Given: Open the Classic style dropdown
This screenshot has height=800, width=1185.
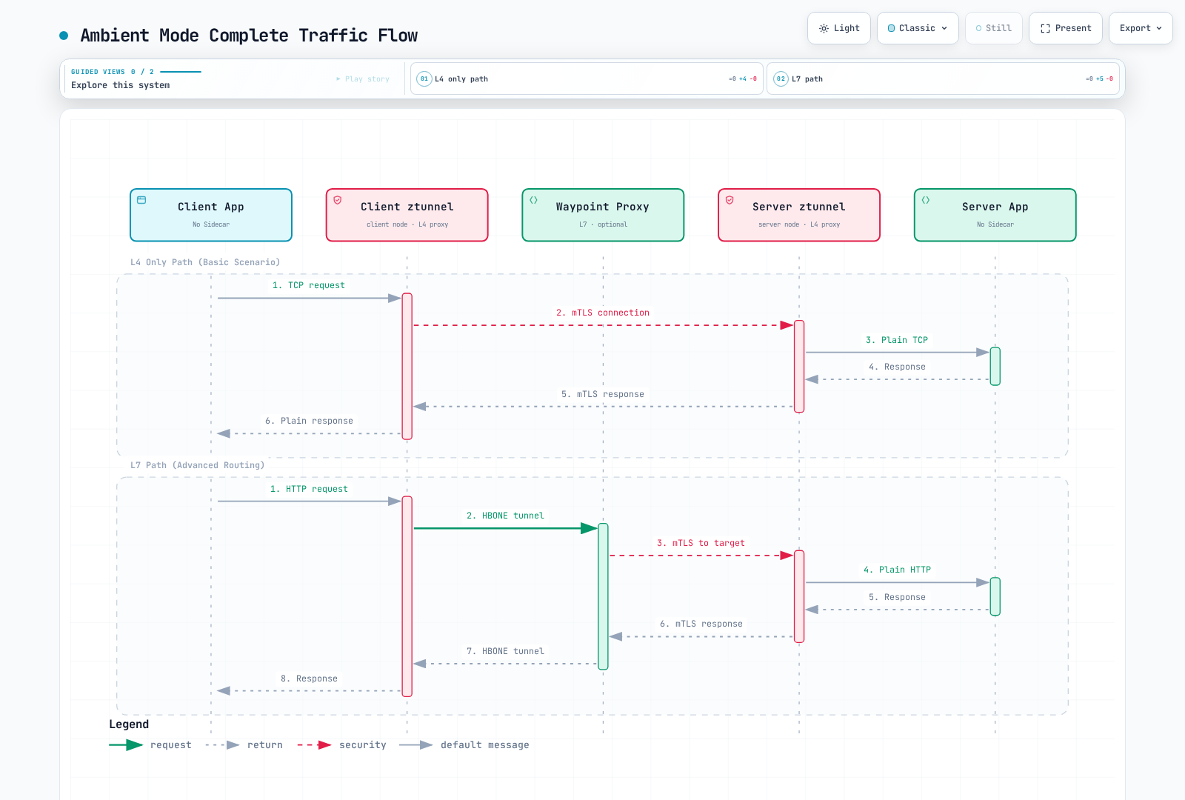Looking at the screenshot, I should click(918, 28).
